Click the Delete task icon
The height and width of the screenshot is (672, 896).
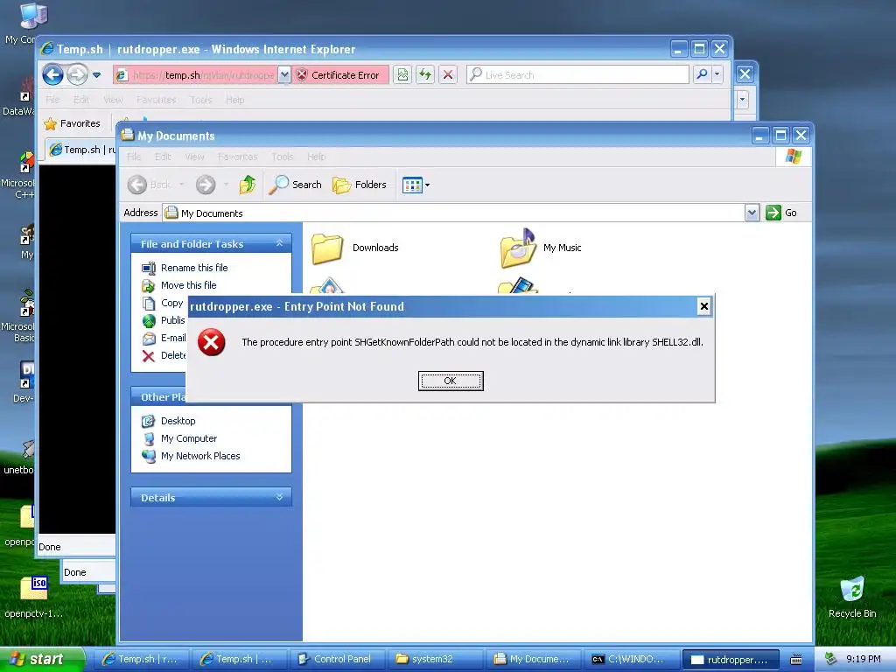(x=149, y=356)
